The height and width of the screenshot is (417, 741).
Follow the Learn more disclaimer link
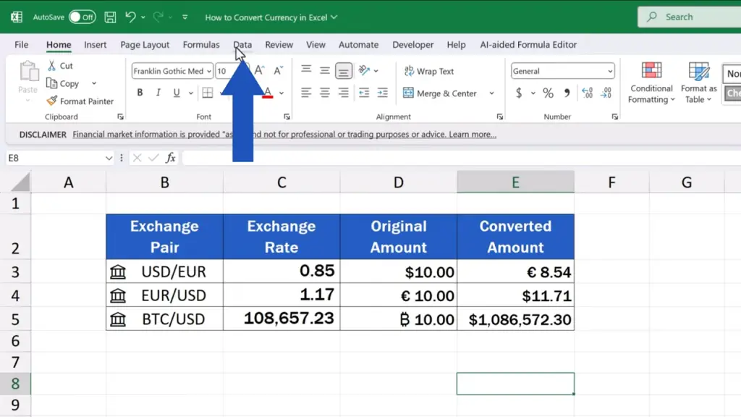473,135
